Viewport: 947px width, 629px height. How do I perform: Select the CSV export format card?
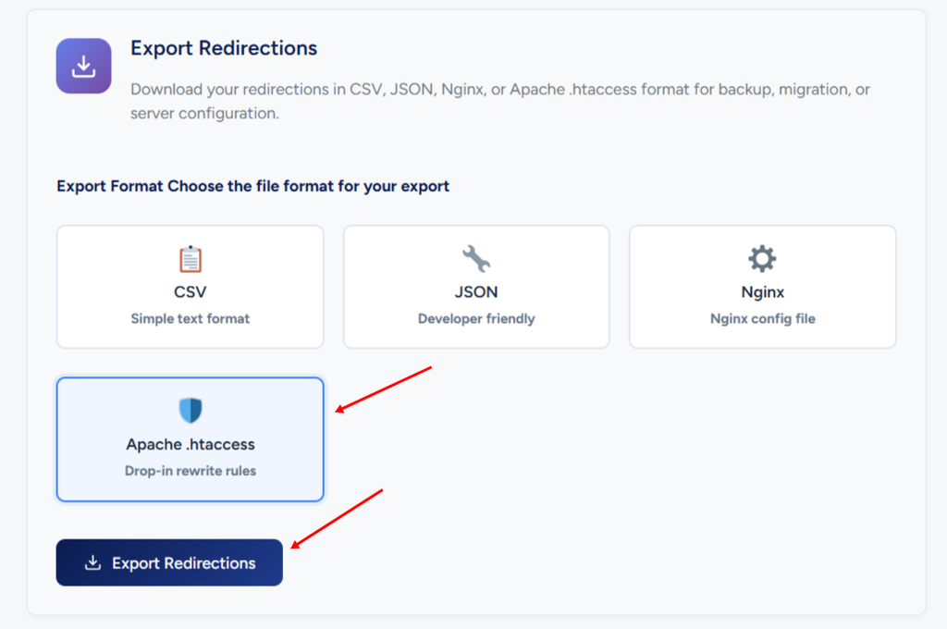coord(191,287)
